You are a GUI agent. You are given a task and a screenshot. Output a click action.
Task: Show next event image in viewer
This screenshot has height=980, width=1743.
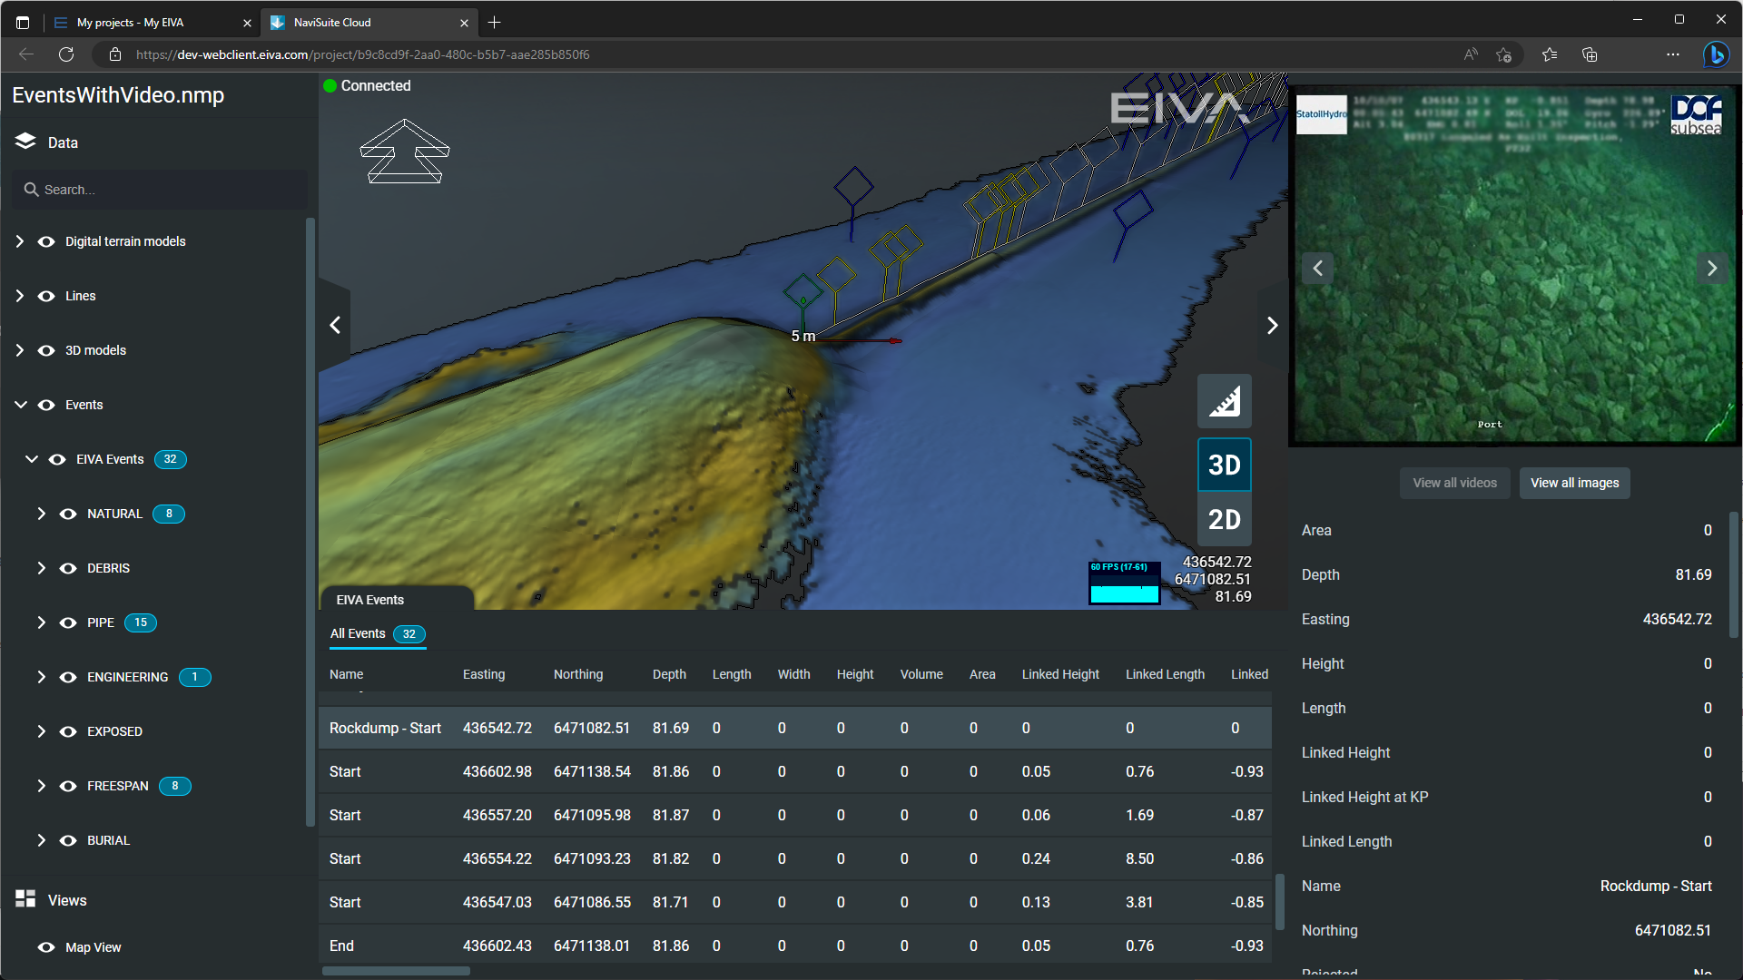click(x=1711, y=269)
